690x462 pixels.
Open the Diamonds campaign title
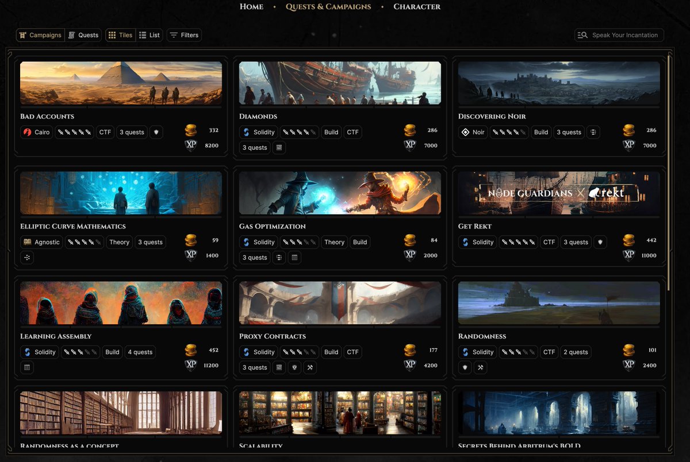click(258, 117)
